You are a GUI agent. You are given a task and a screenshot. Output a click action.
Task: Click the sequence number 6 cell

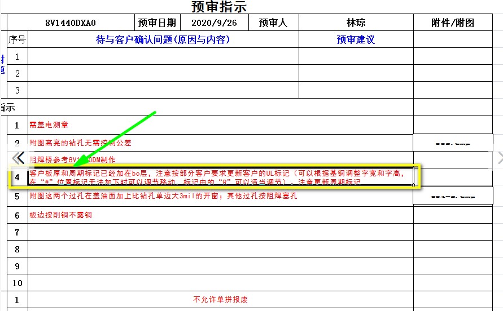tap(18, 215)
